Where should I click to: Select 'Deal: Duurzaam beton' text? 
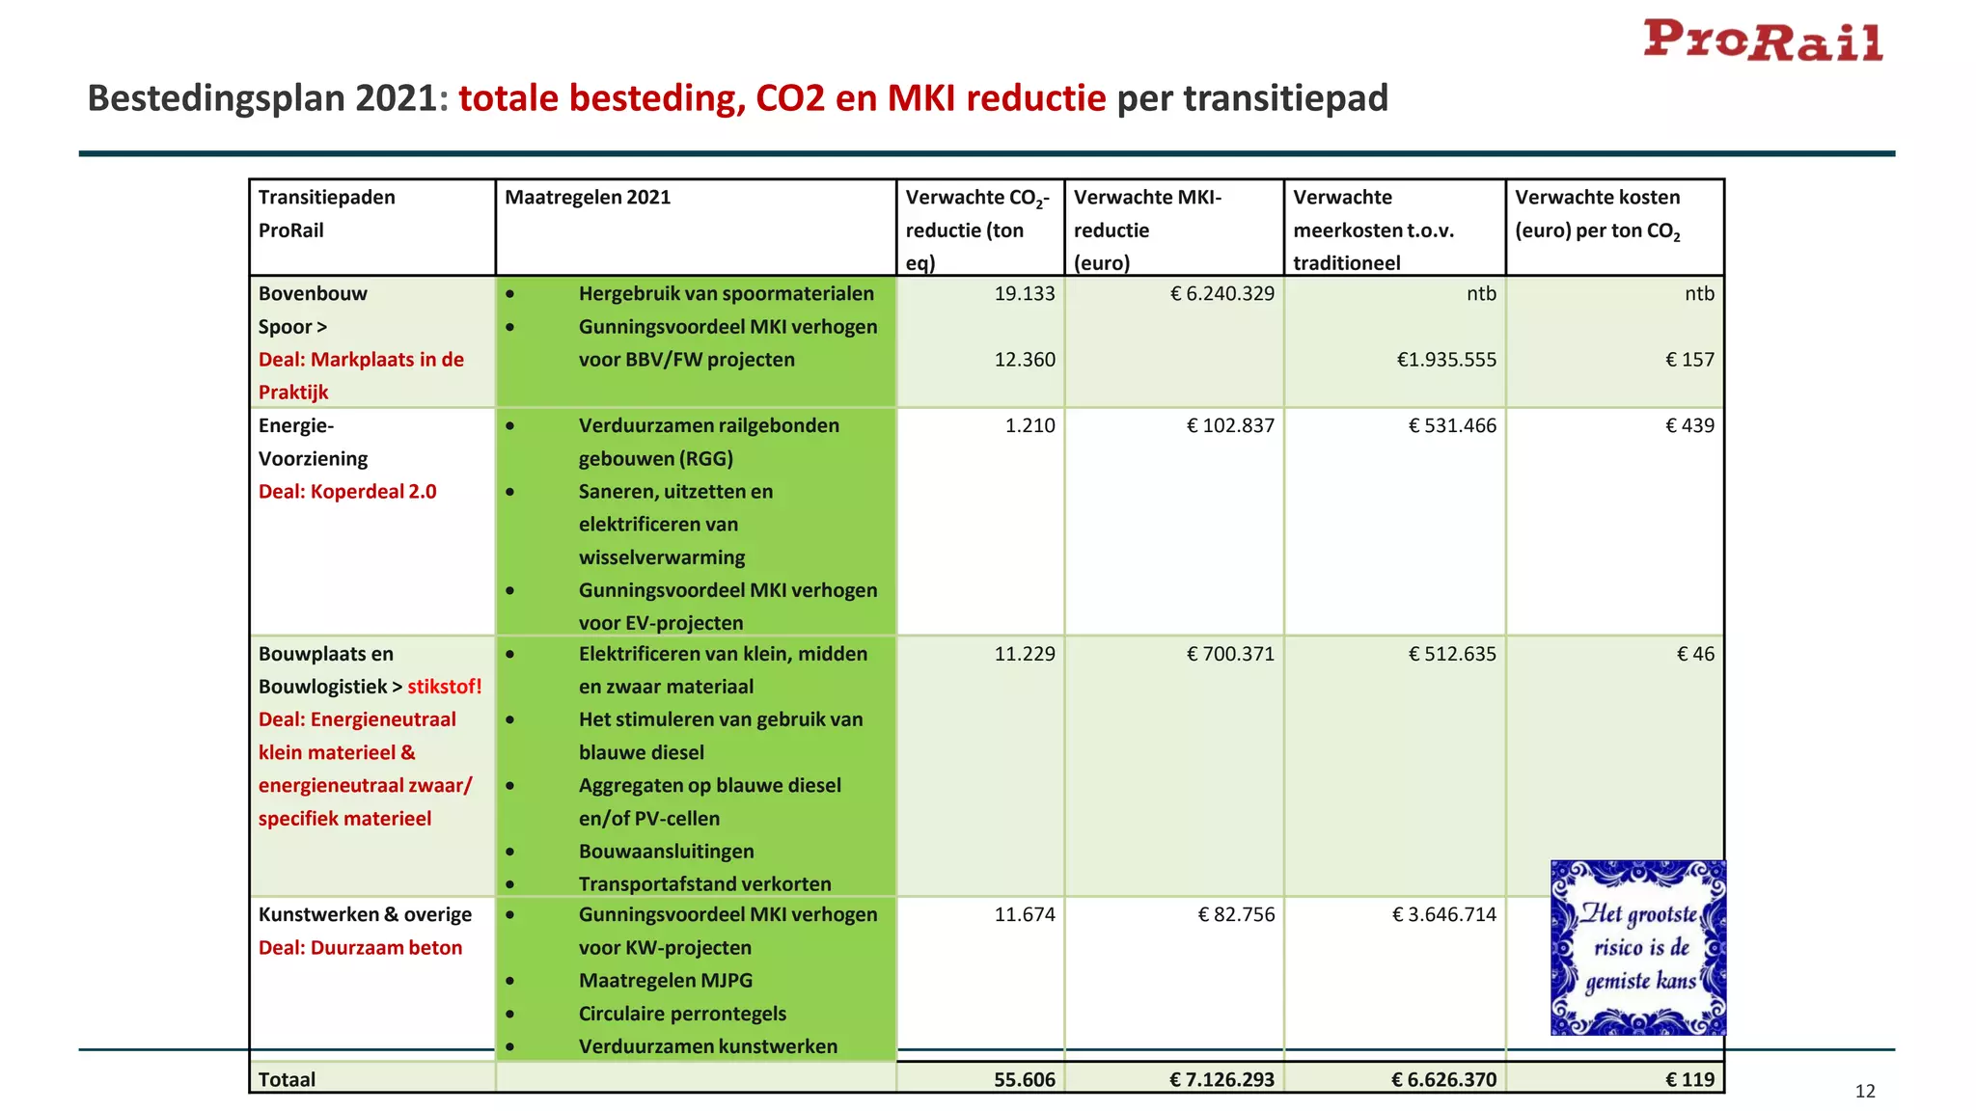click(x=360, y=948)
